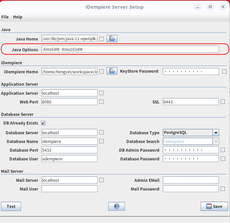
Task: Toggle checkbox next to Database Server field
Action: pyautogui.click(x=102, y=133)
